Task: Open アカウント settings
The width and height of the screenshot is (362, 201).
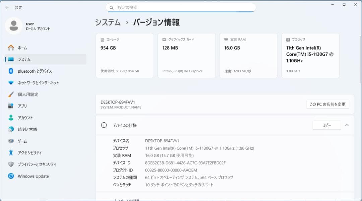Action: click(26, 118)
